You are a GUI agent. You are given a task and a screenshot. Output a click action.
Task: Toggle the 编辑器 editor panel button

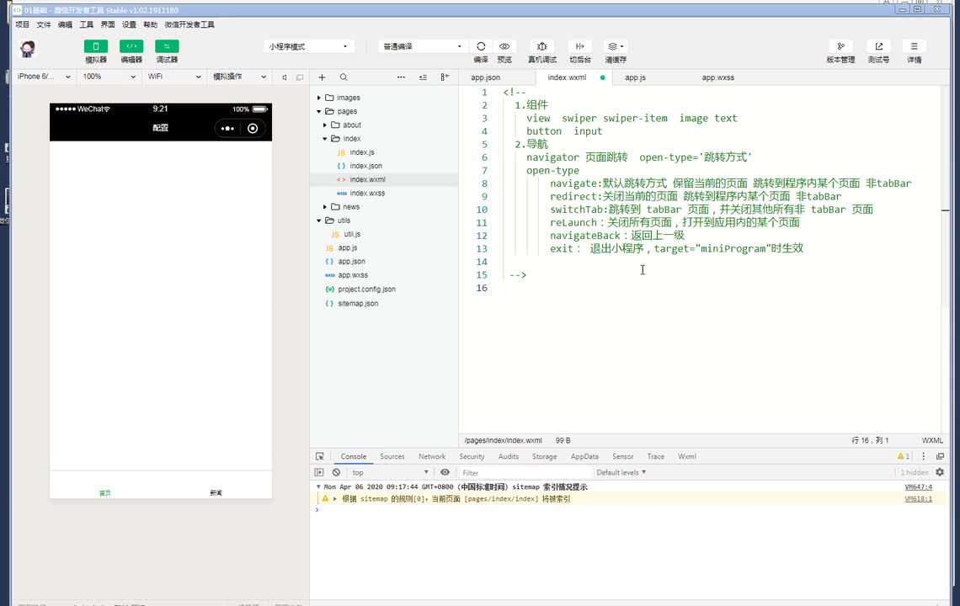131,46
